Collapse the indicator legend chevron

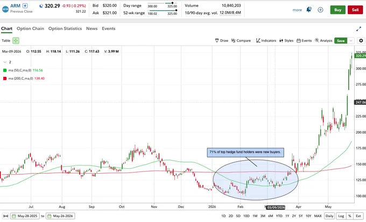[x=5, y=62]
